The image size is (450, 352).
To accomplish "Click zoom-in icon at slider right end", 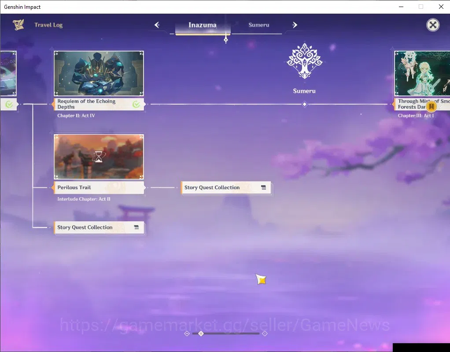I will click(x=265, y=334).
